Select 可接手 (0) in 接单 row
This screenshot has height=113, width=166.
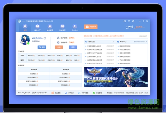[x=31, y=60]
